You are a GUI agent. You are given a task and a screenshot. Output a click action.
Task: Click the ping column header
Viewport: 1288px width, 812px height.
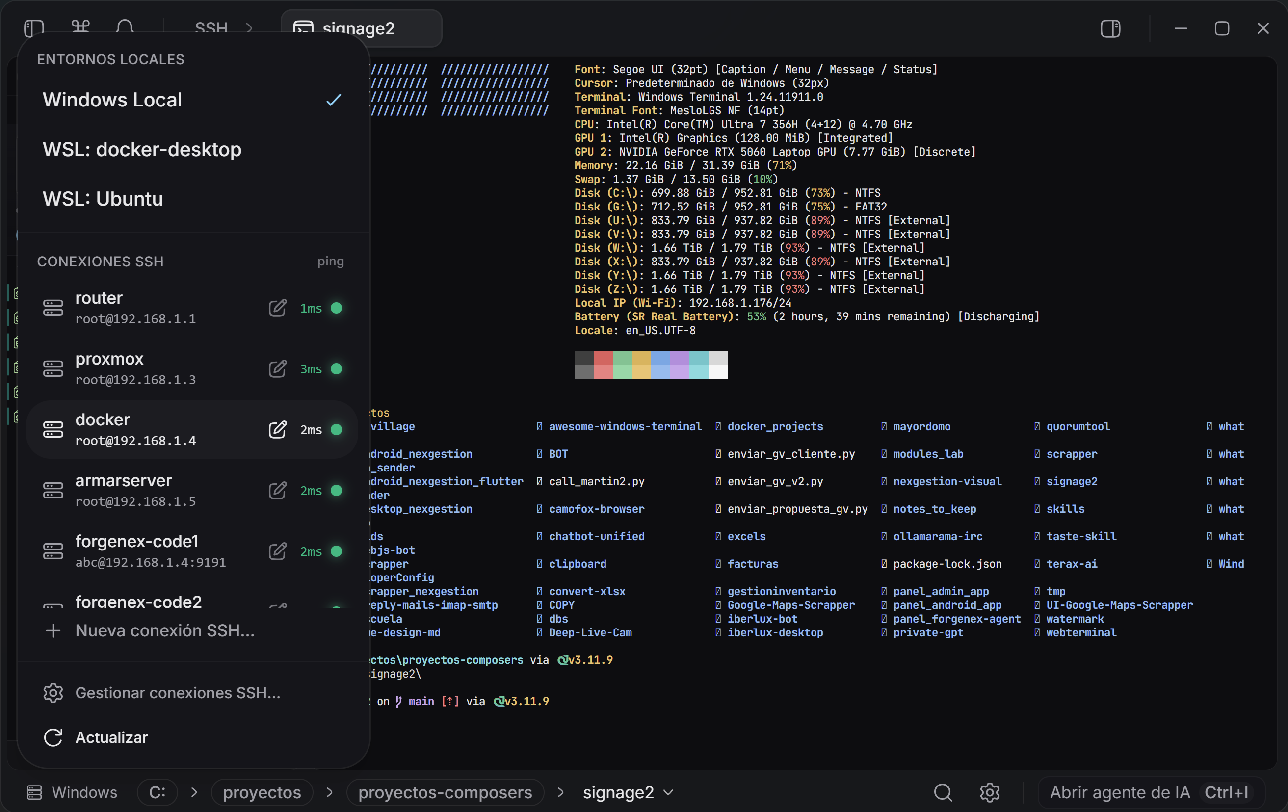(331, 262)
